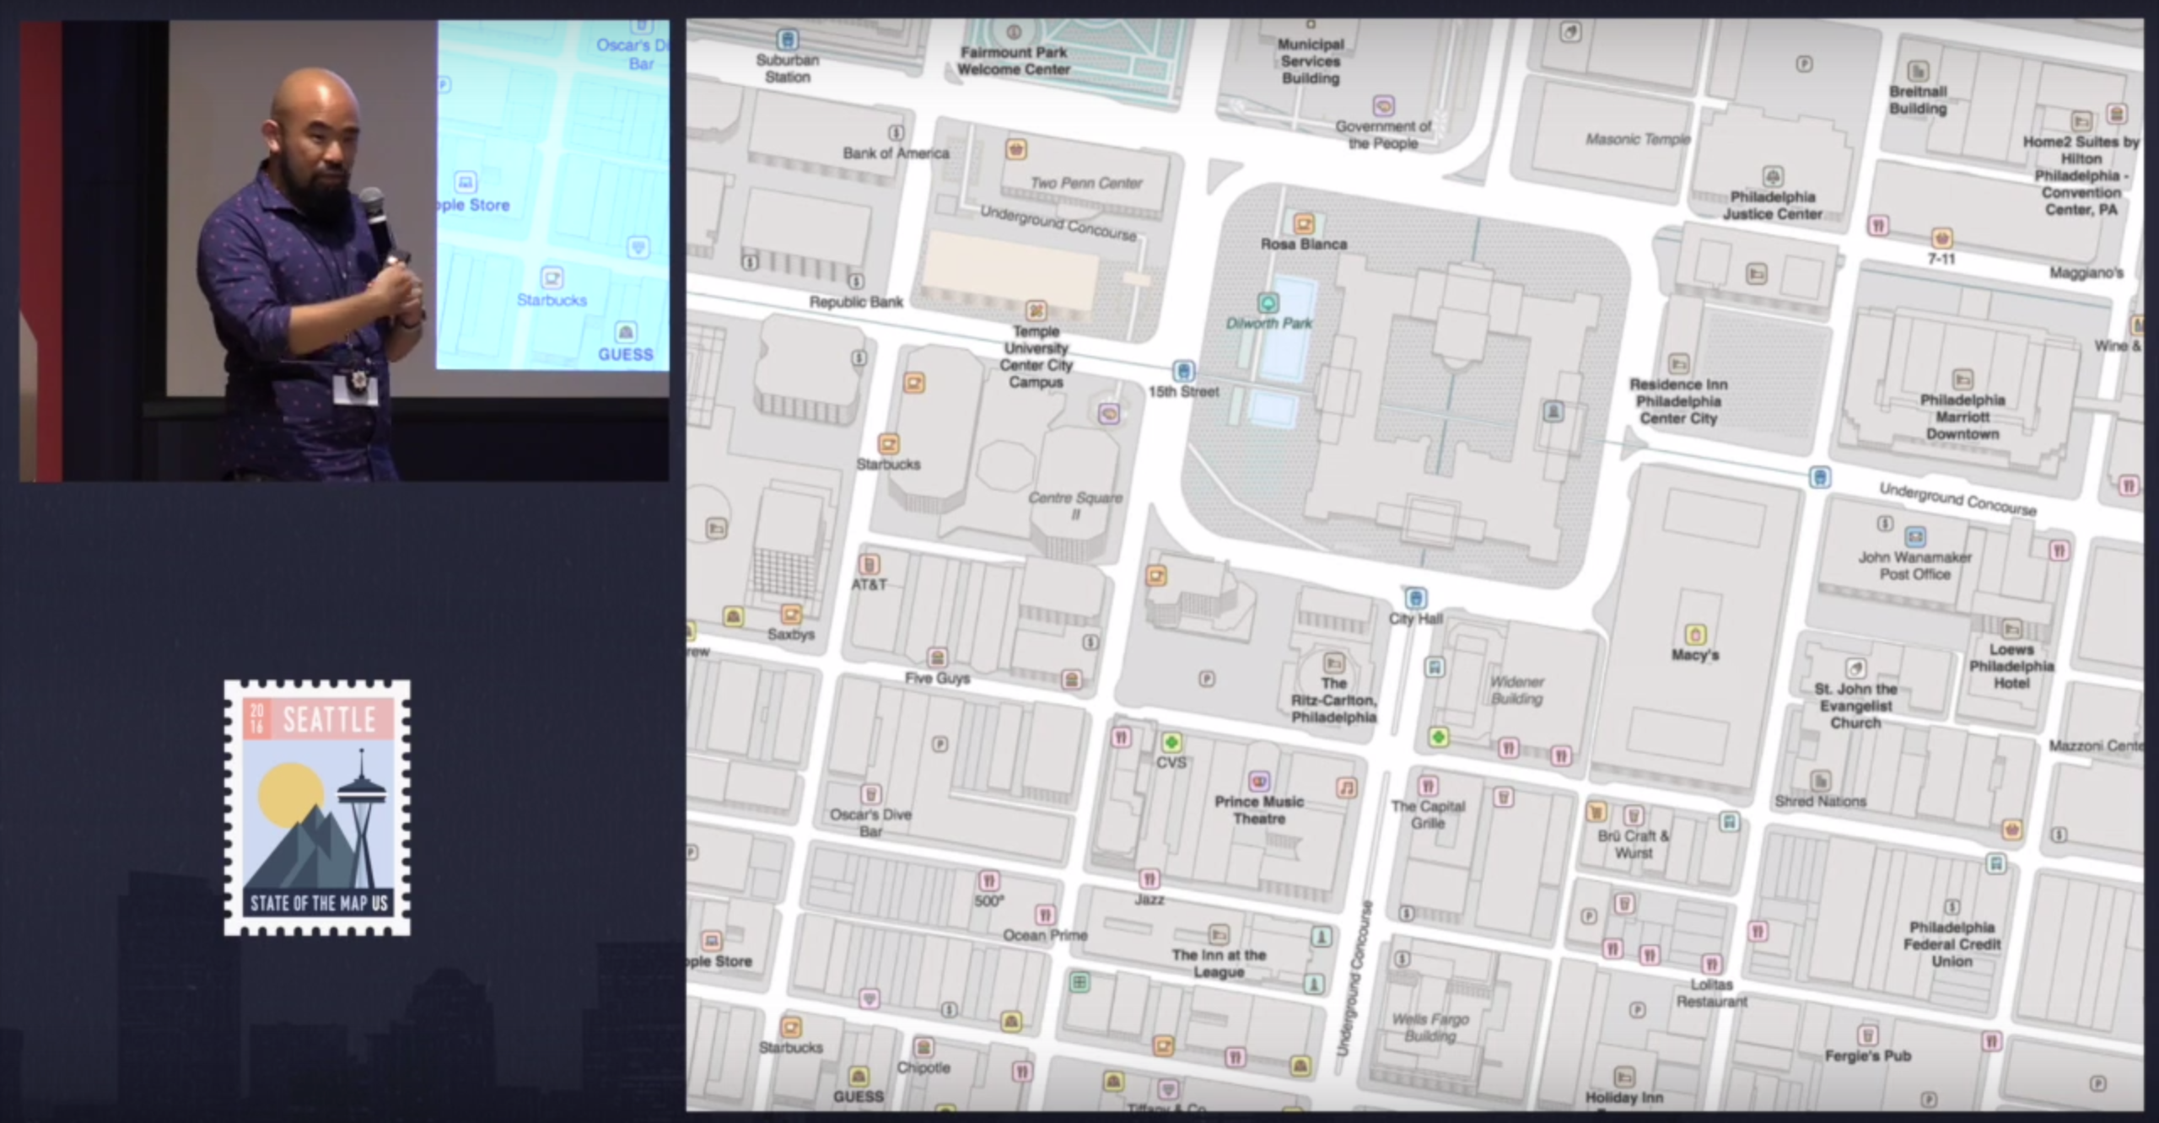The image size is (2159, 1123).
Task: Click the Dilworth Park green park icon
Action: pos(1268,303)
